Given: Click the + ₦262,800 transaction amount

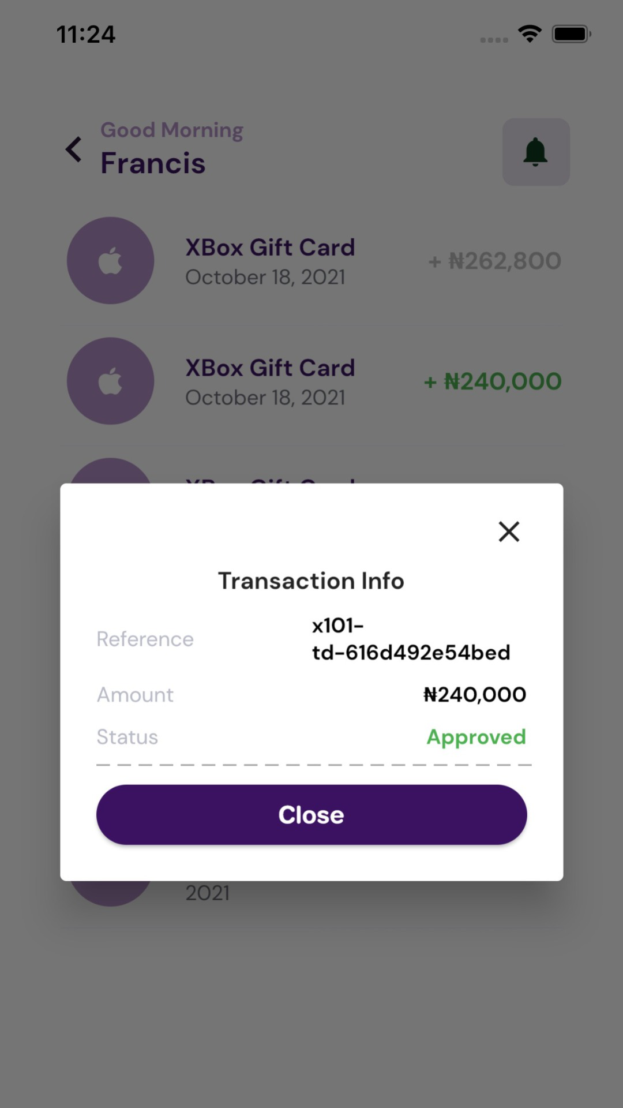Looking at the screenshot, I should [494, 261].
